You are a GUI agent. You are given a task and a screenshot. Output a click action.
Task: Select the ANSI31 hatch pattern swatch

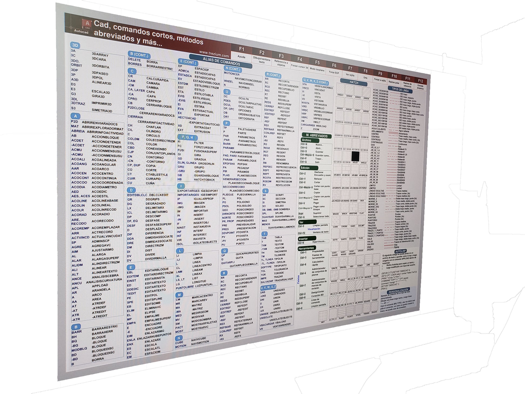coord(340,88)
